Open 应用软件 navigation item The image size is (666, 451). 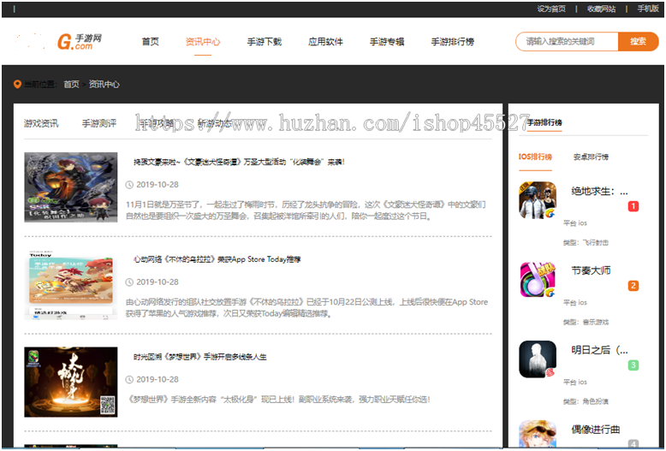point(325,42)
